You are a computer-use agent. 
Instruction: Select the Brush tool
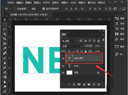click(x=5, y=58)
